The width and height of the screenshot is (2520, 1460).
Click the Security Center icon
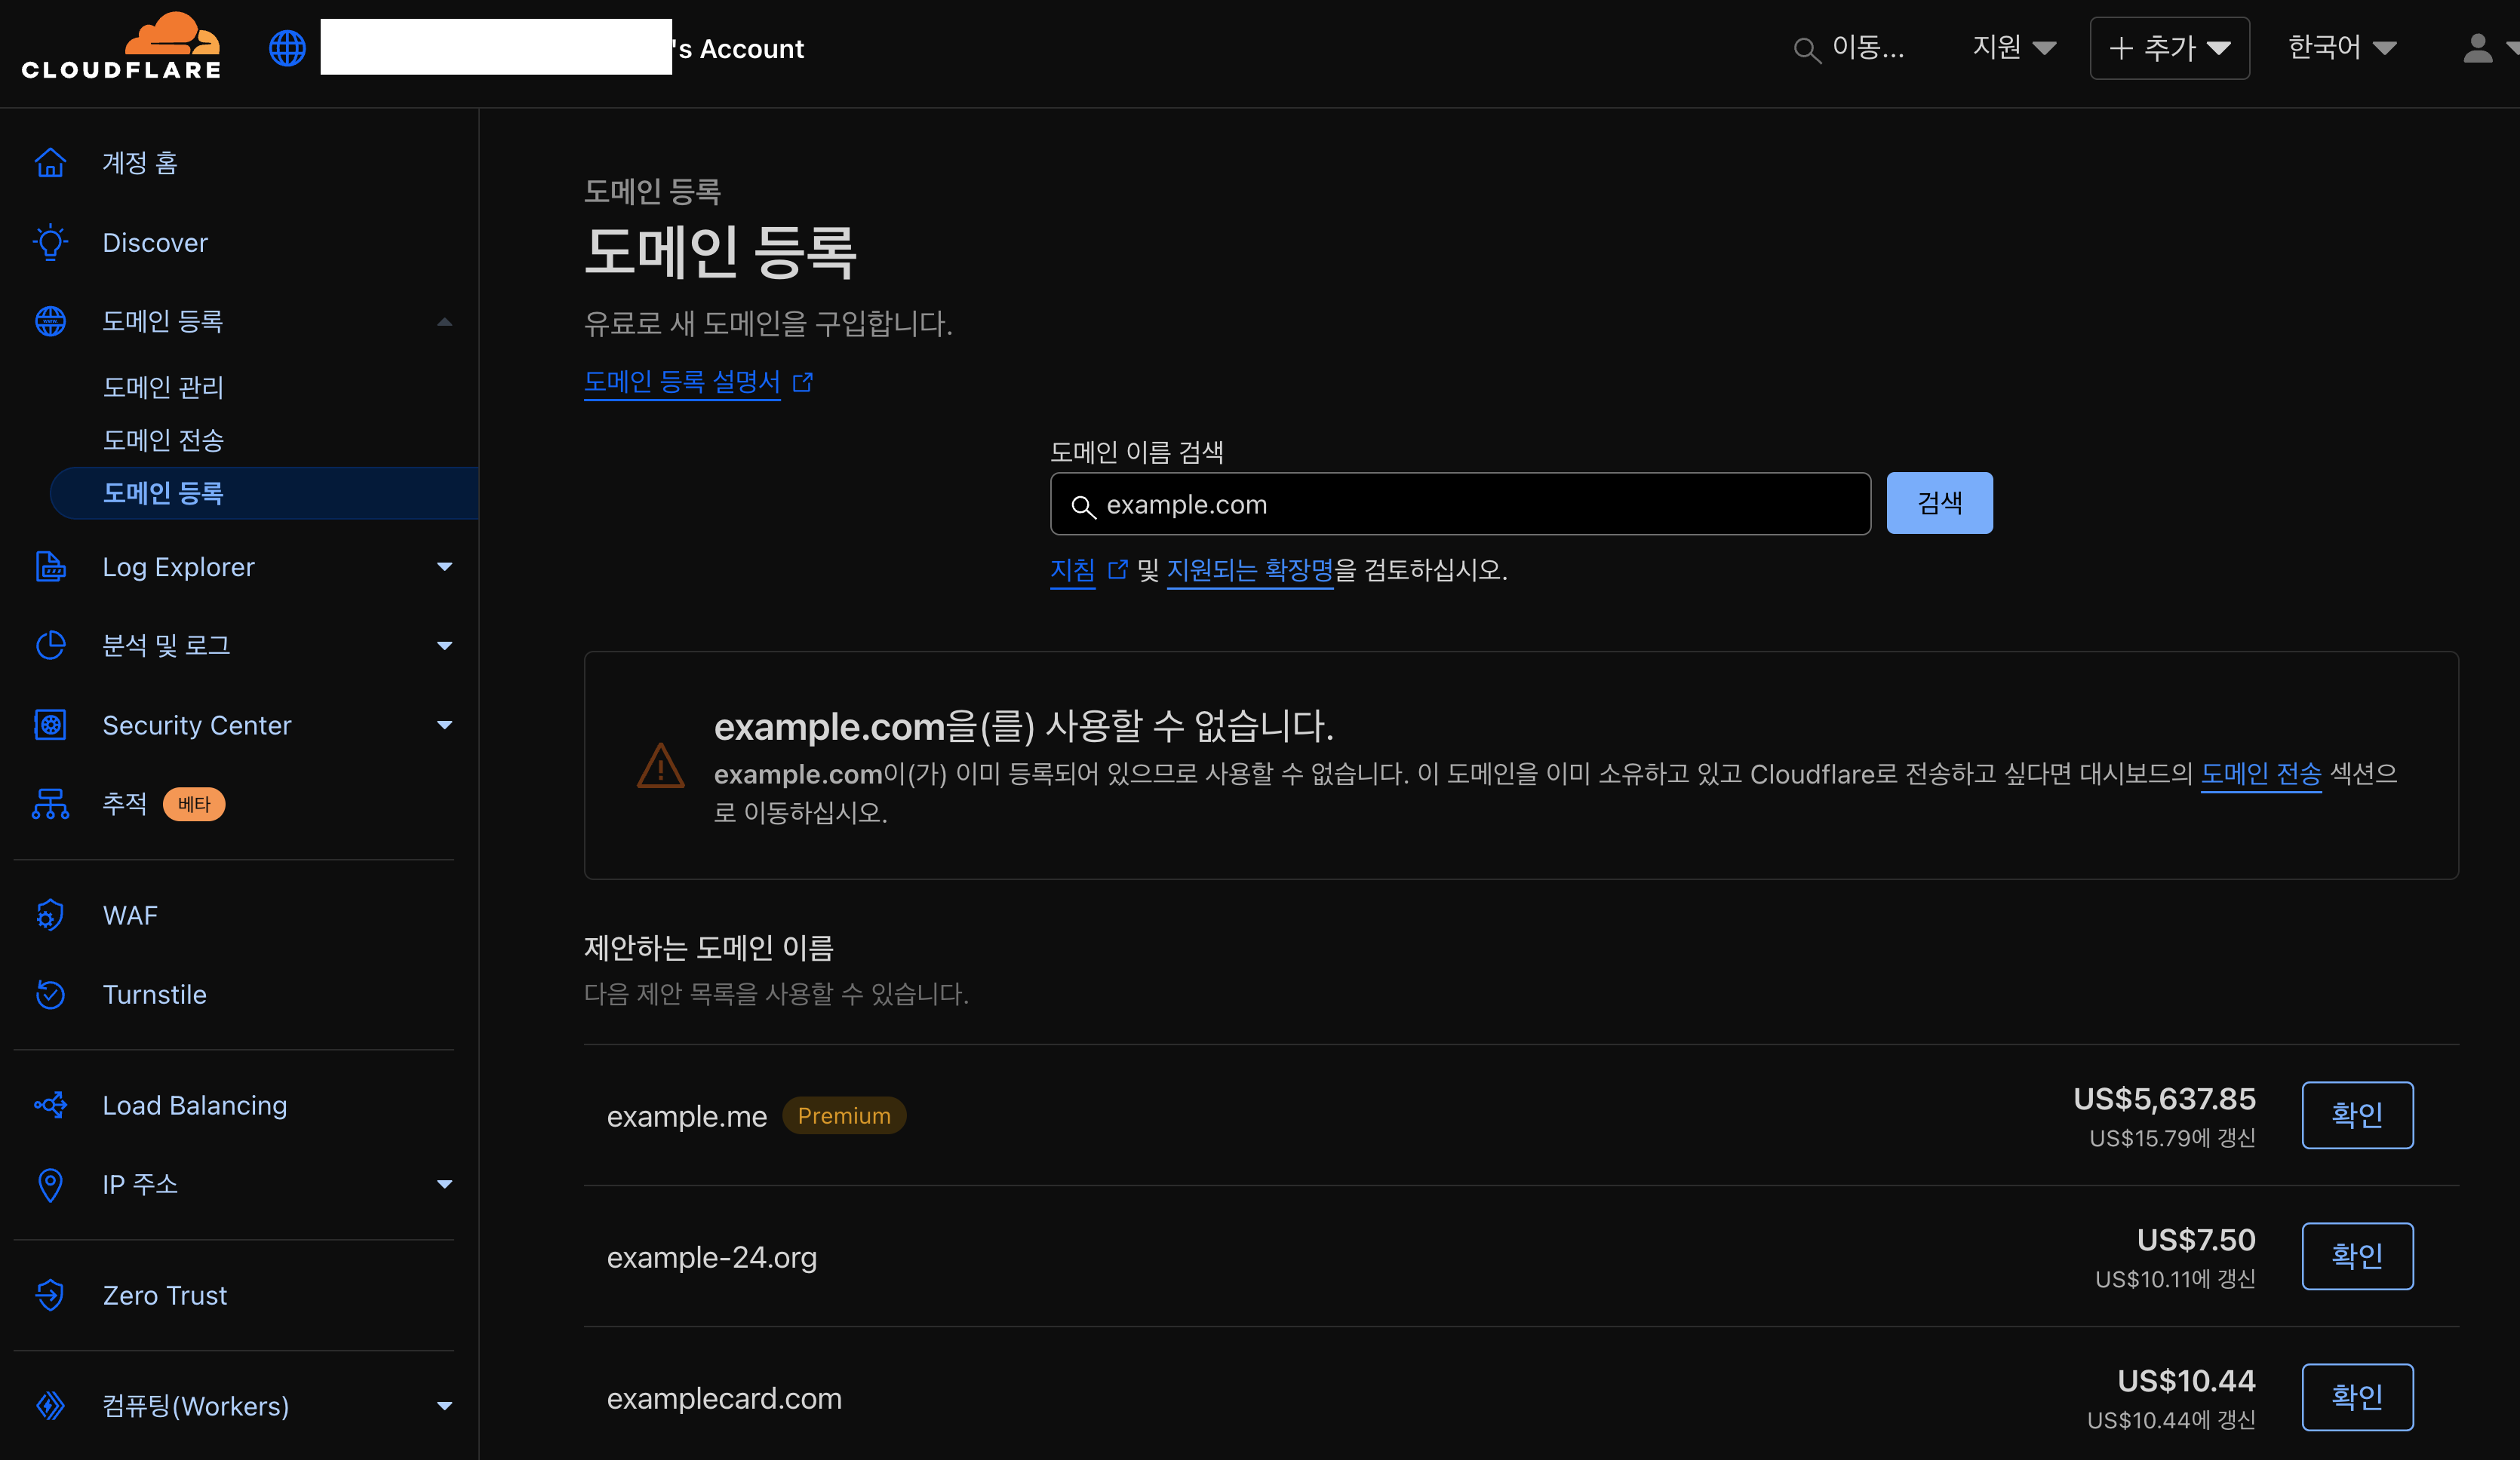(50, 725)
